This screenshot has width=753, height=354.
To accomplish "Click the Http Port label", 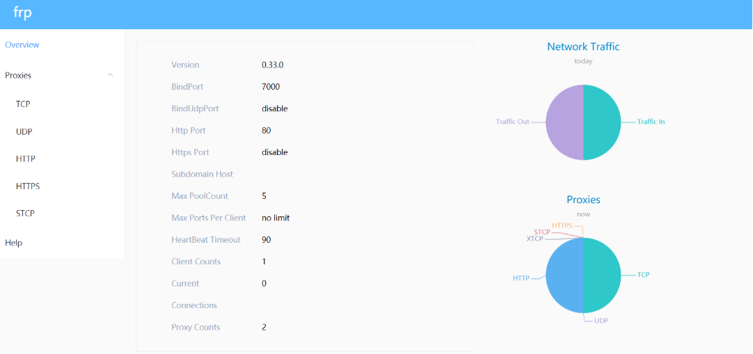I will [x=188, y=131].
